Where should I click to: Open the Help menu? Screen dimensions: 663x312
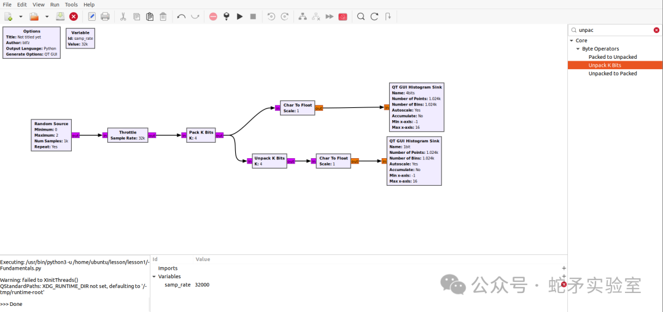[x=89, y=4]
